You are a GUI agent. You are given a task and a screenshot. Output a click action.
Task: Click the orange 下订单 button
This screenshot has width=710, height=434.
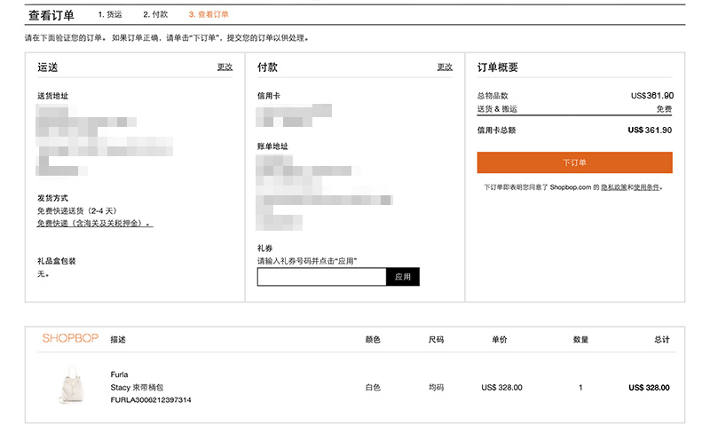click(x=574, y=162)
